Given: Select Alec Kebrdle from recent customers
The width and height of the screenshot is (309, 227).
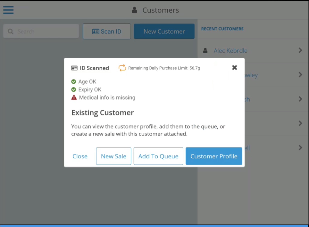Looking at the screenshot, I should (230, 51).
